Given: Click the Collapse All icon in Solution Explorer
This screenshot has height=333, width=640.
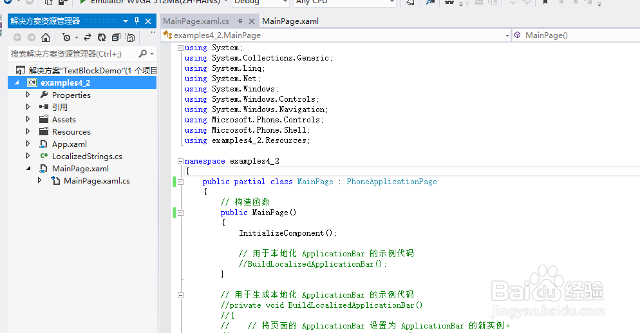Looking at the screenshot, I should pyautogui.click(x=116, y=37).
